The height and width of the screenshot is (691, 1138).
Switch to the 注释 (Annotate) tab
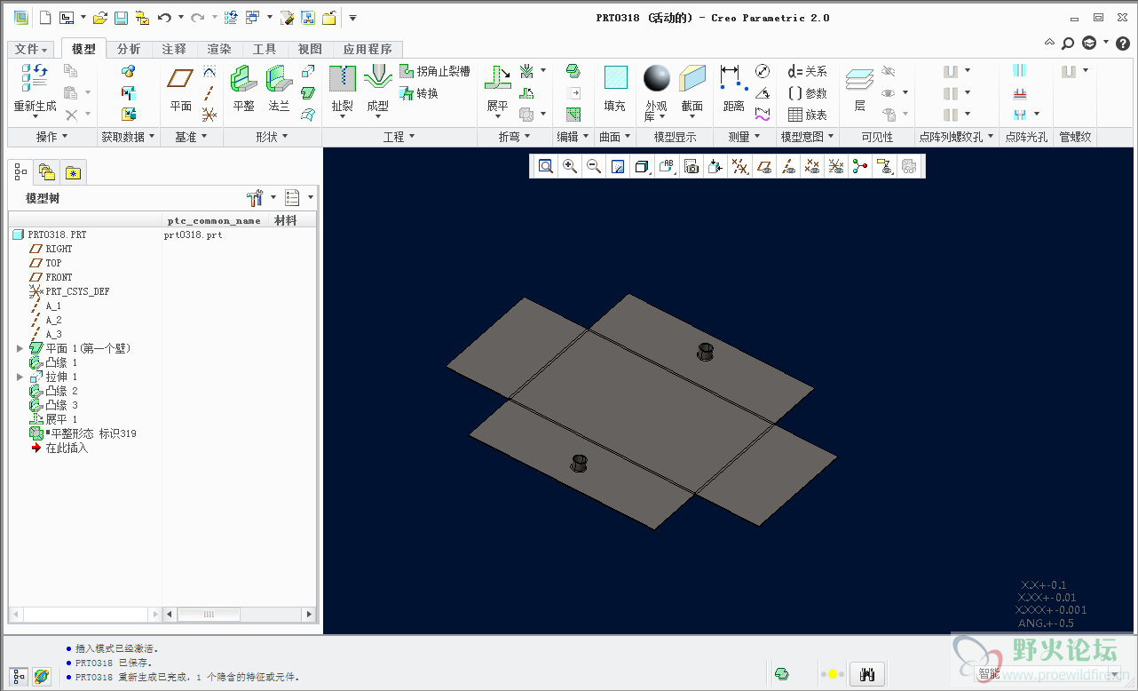click(x=174, y=50)
